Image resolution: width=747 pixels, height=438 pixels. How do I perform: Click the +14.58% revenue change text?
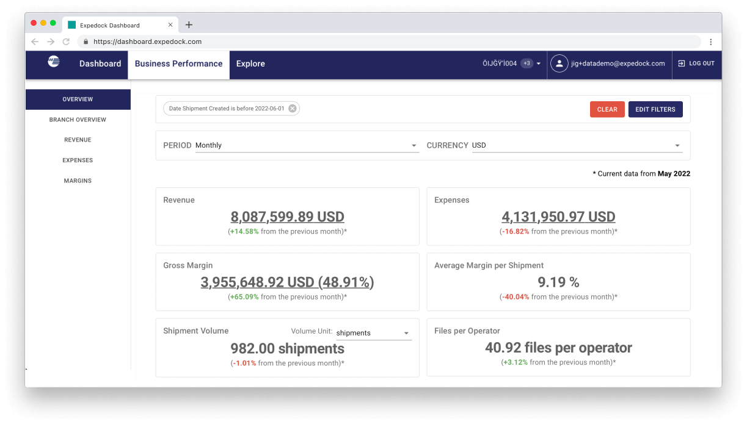[x=244, y=232]
